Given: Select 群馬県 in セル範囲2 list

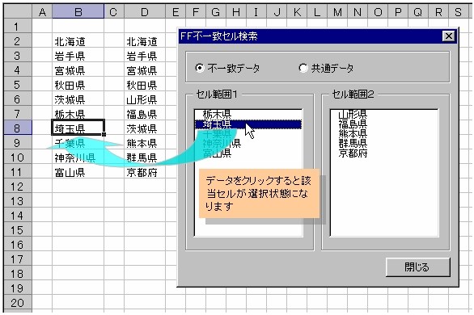Looking at the screenshot, I should tap(353, 143).
